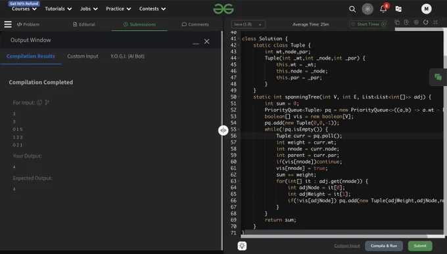Click Compile & Run
The width and height of the screenshot is (447, 254).
point(384,245)
